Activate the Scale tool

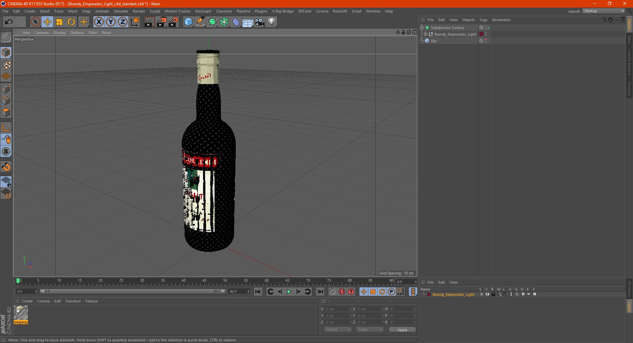[59, 22]
